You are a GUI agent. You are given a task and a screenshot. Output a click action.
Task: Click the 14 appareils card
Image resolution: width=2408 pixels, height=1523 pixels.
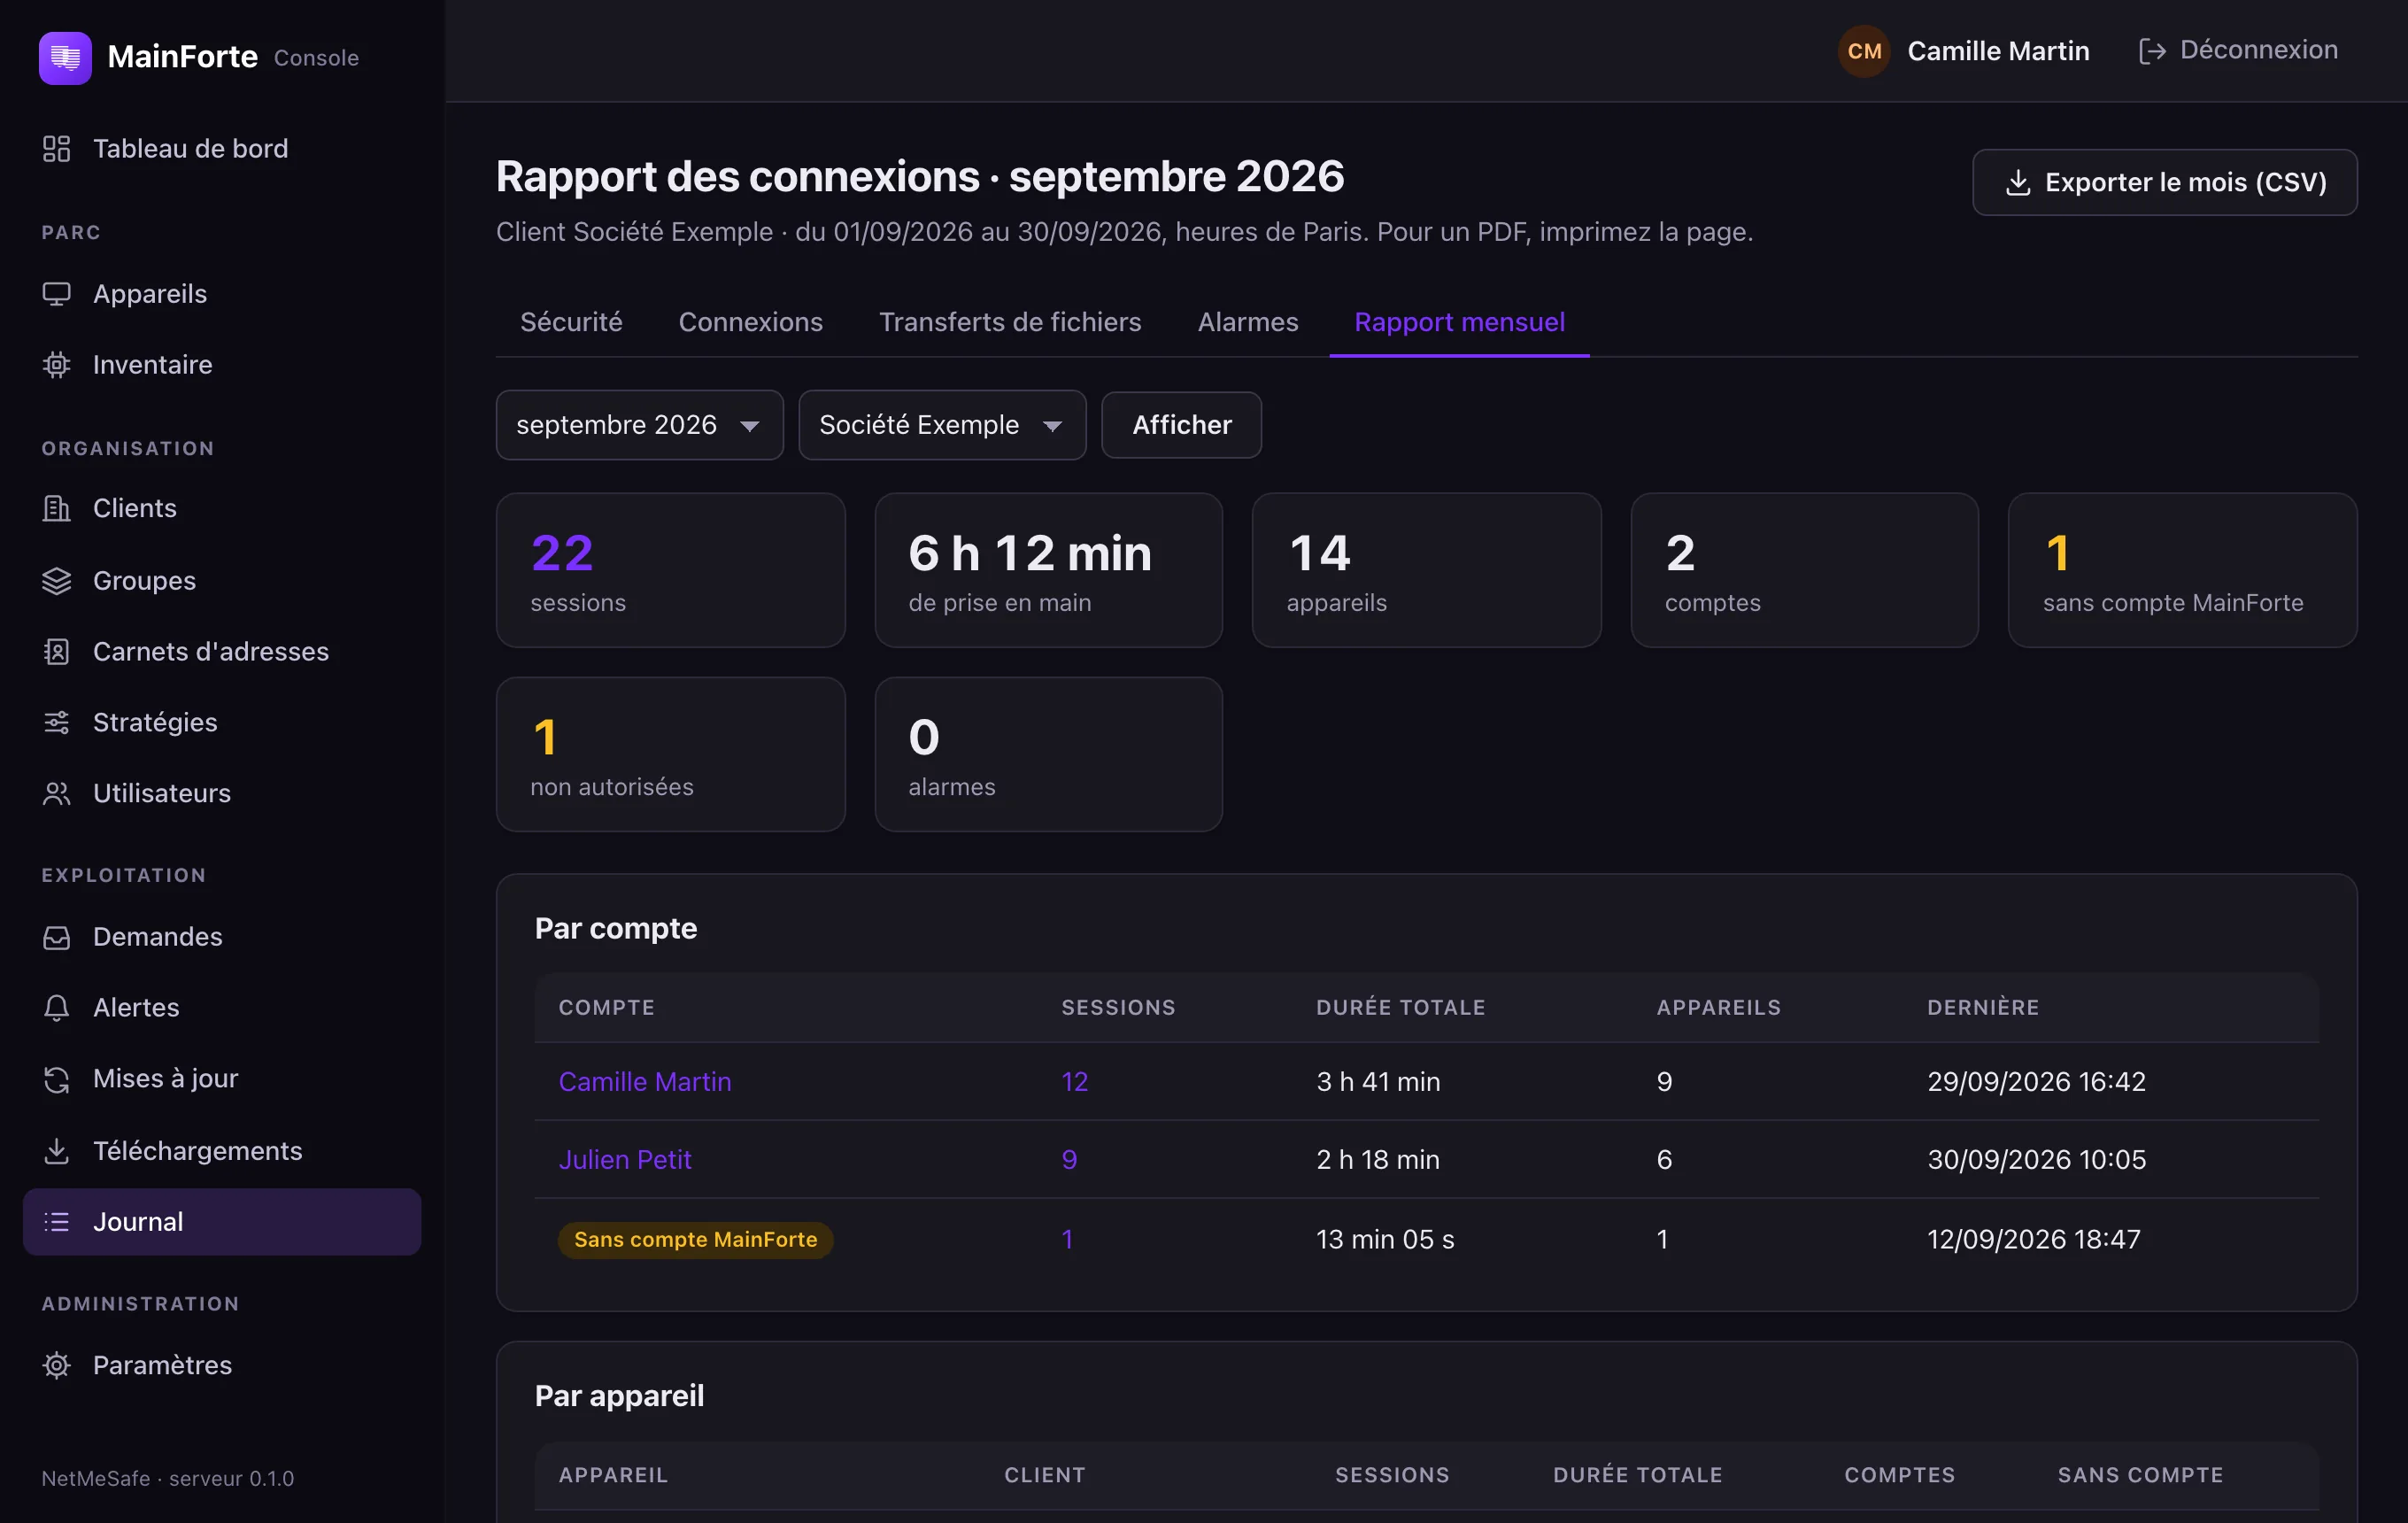[1426, 570]
